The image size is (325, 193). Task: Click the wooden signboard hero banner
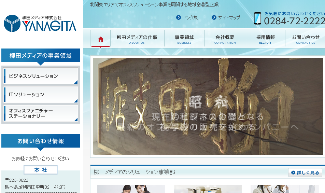(207, 107)
